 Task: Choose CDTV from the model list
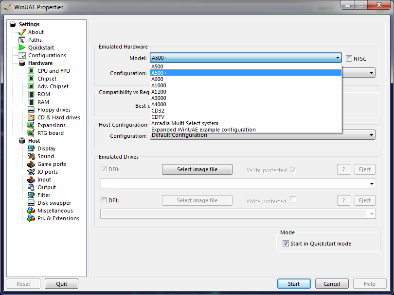246,117
